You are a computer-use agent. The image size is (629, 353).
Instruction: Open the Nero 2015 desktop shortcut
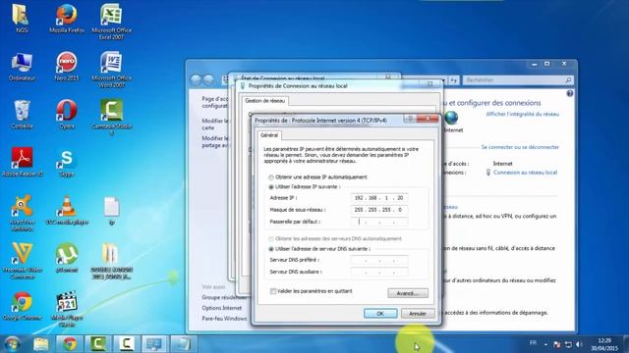pos(67,67)
